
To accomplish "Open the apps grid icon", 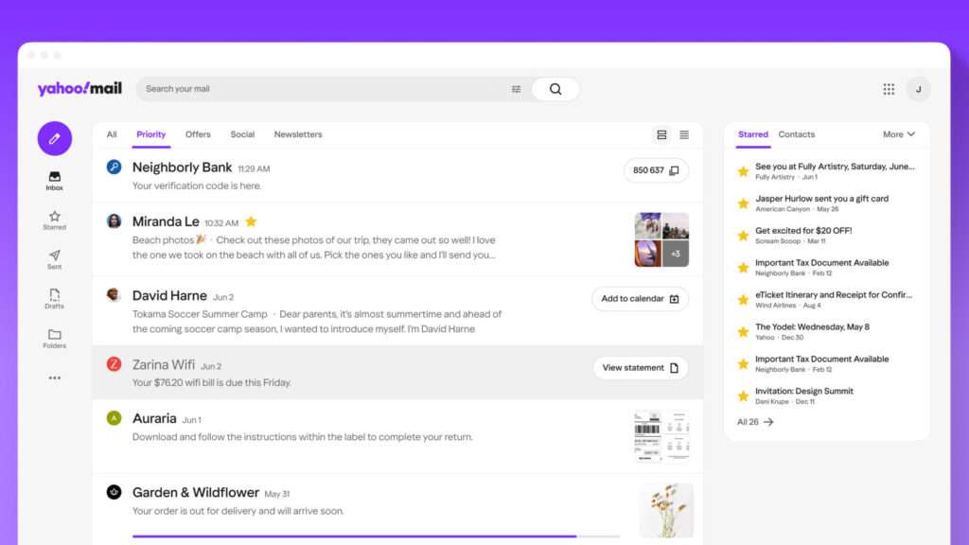I will coord(889,89).
